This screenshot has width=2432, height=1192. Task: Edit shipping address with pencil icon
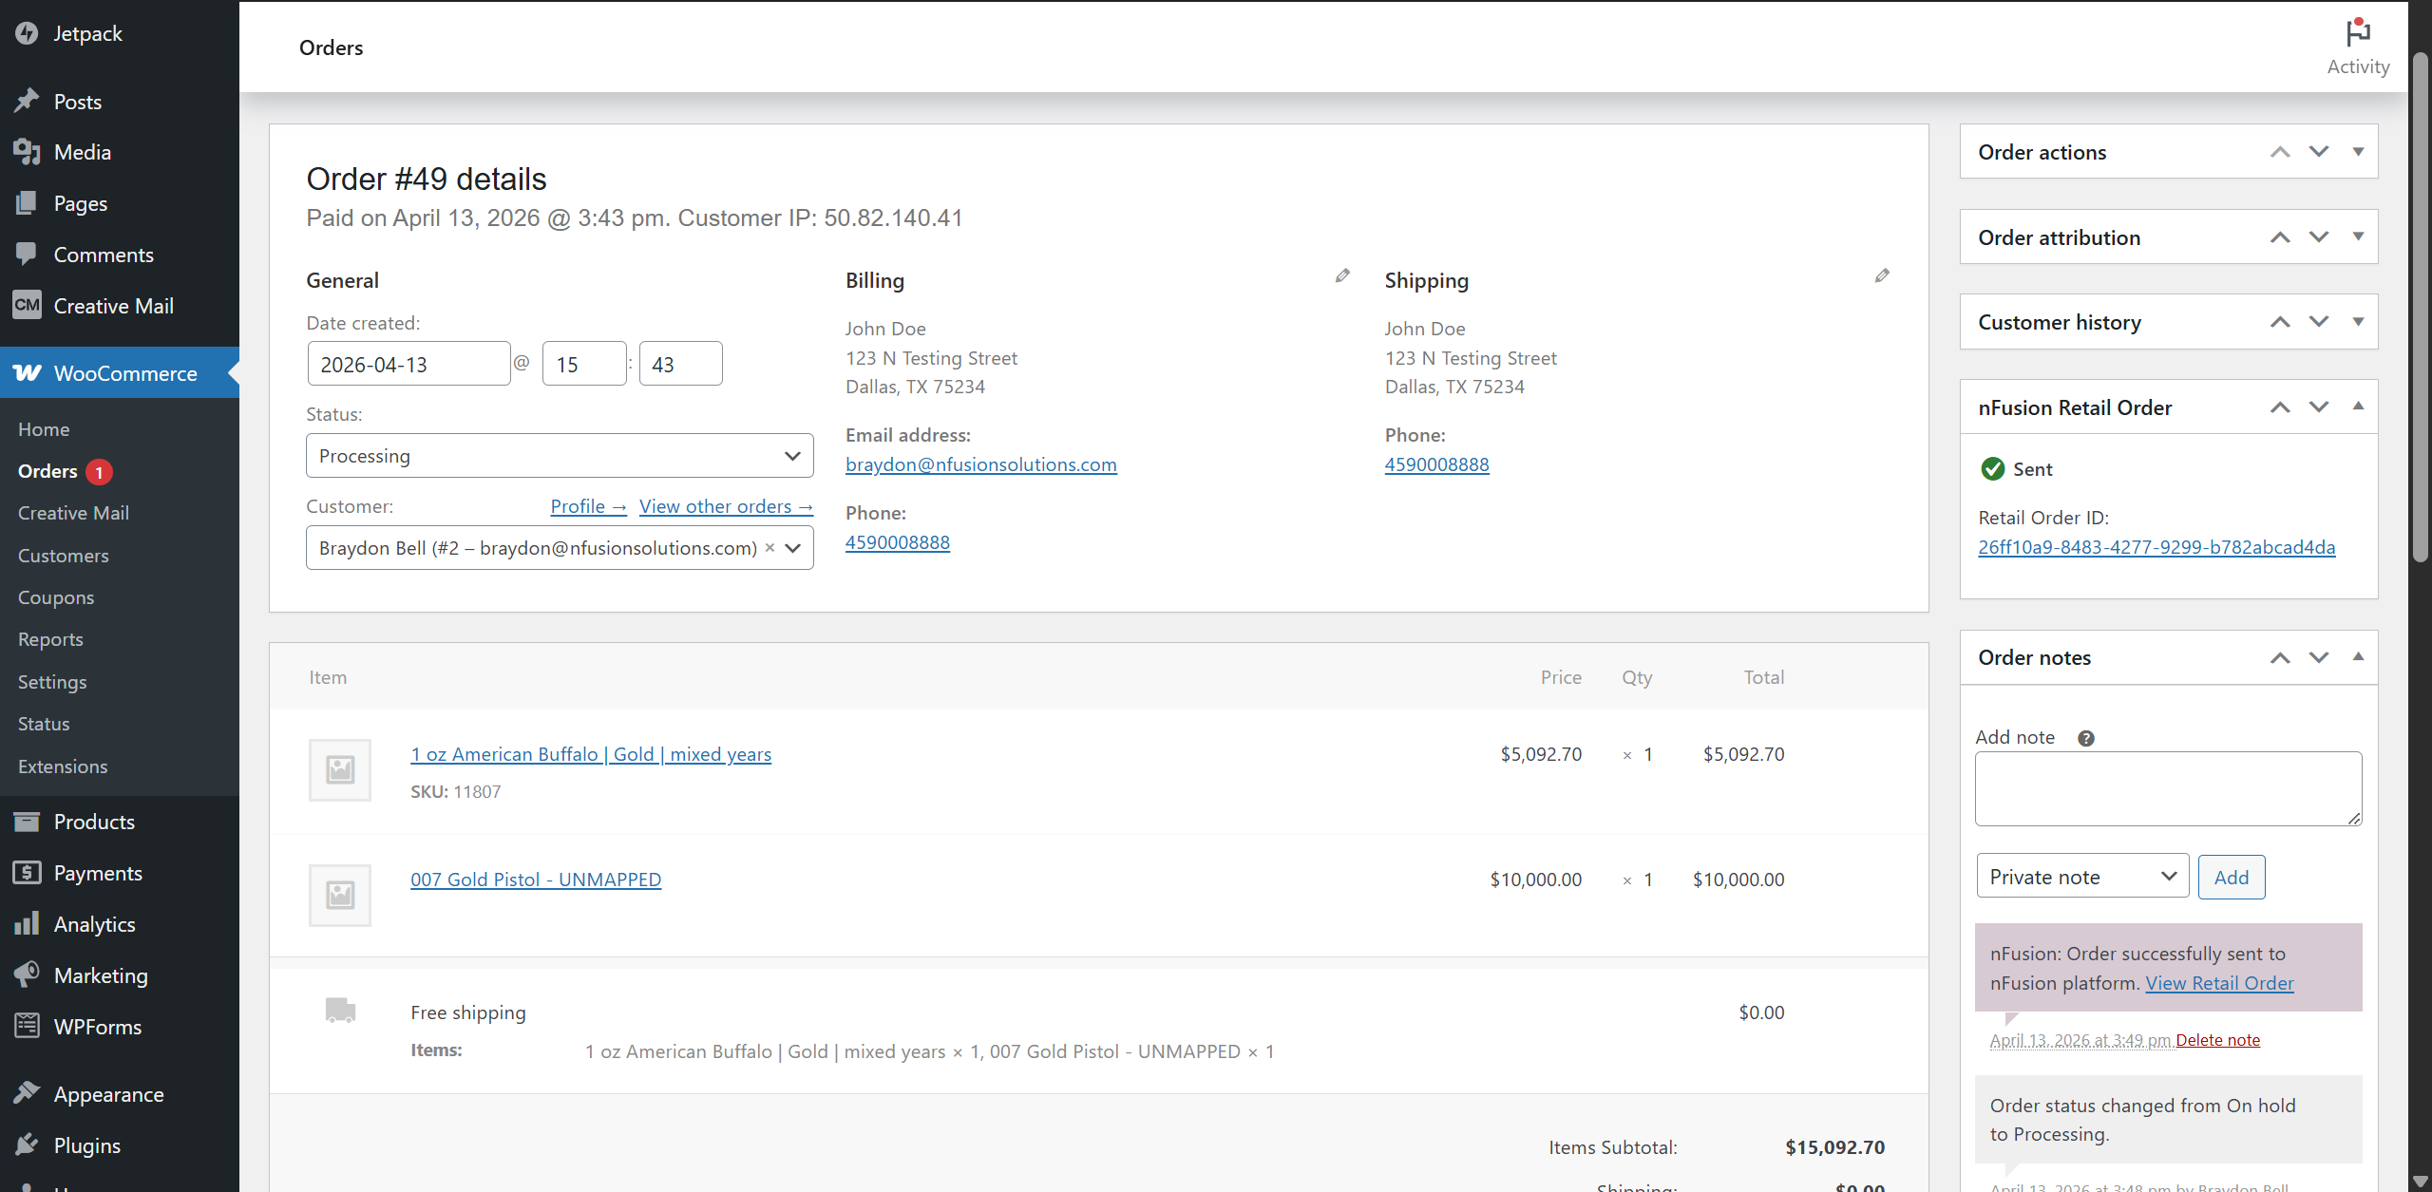coord(1882,275)
